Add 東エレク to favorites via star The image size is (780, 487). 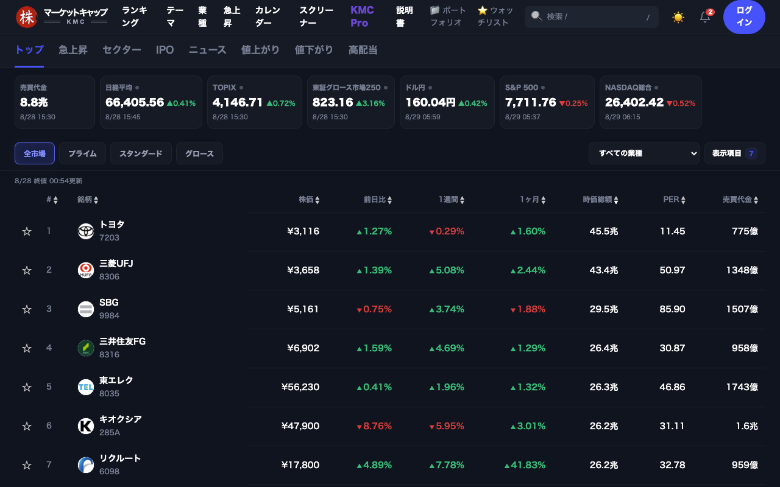[x=27, y=387]
